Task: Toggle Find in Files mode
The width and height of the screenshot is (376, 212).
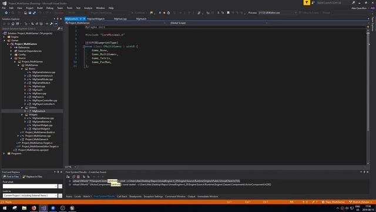Action: [11, 177]
